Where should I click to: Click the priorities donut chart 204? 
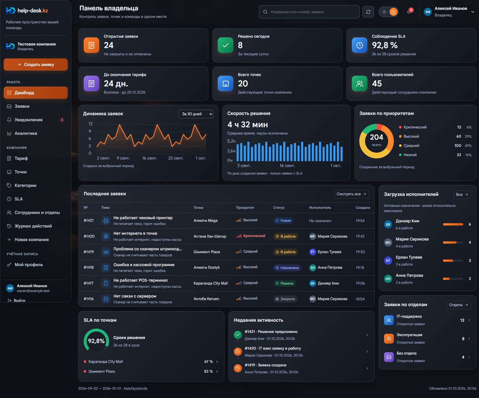(376, 141)
